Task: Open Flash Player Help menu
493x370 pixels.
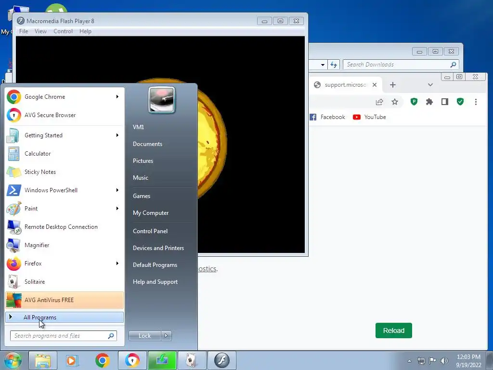Action: coord(85,31)
